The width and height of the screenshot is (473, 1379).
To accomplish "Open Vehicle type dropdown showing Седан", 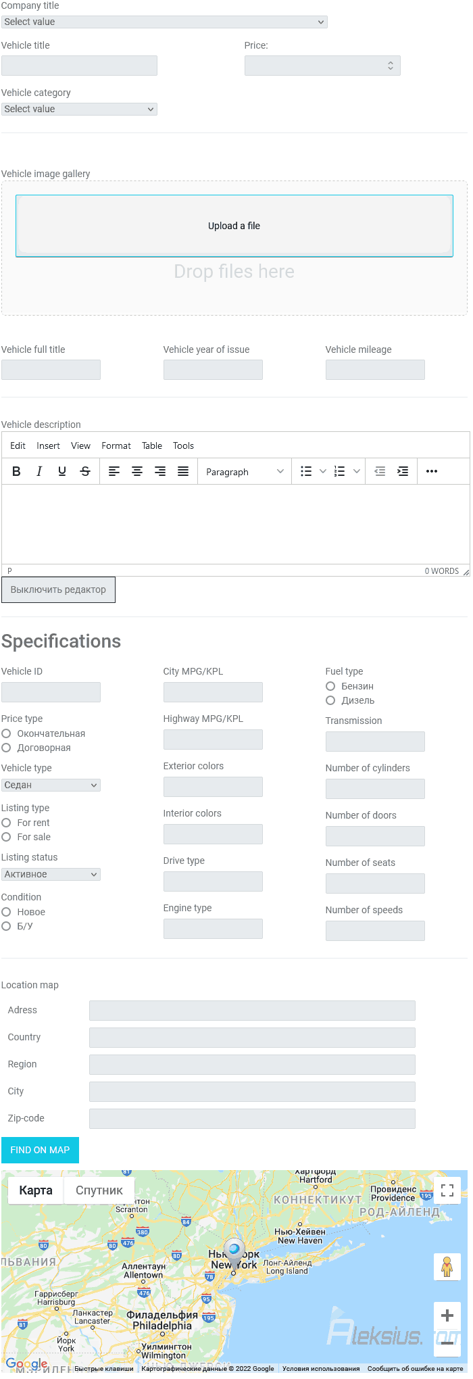I will point(51,785).
